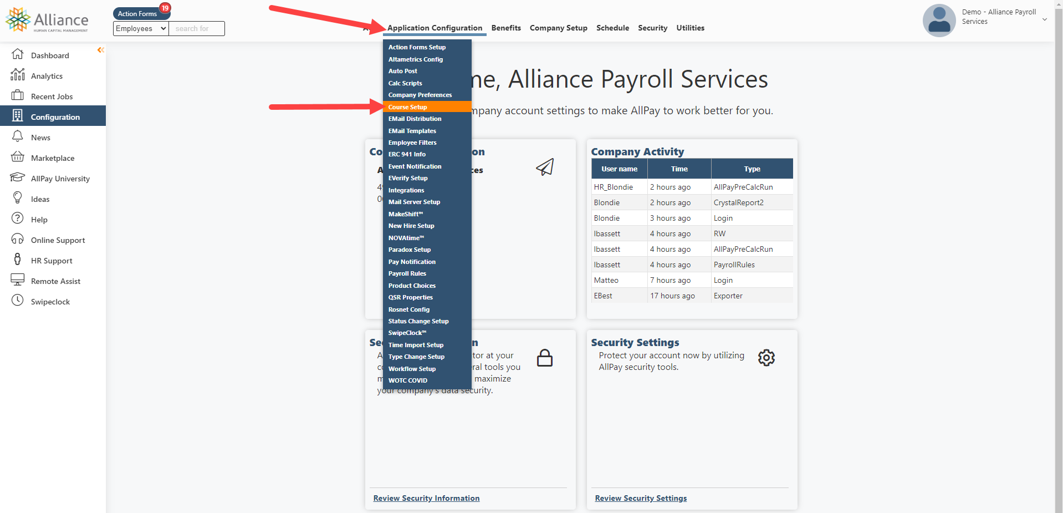This screenshot has height=513, width=1063.
Task: Collapse the sidebar with the orange chevrons
Action: [100, 50]
